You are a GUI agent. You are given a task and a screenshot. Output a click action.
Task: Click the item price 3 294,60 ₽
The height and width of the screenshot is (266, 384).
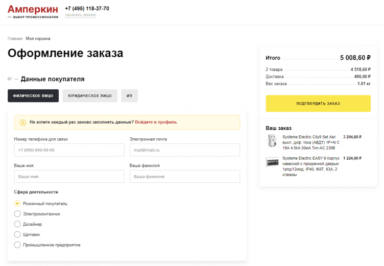click(352, 137)
